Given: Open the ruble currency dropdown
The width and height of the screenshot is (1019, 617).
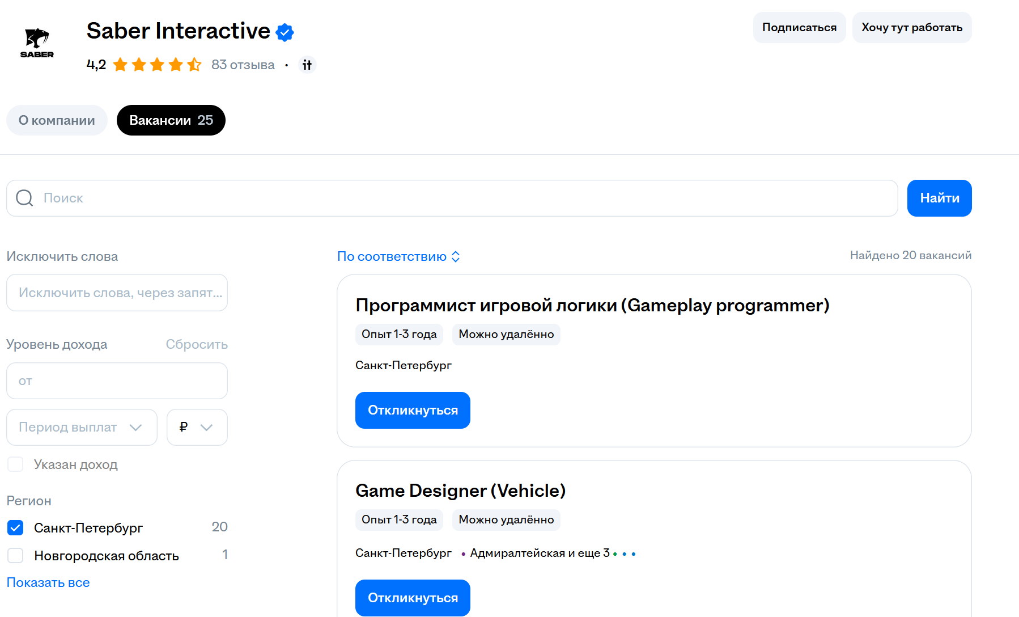Looking at the screenshot, I should pos(197,427).
